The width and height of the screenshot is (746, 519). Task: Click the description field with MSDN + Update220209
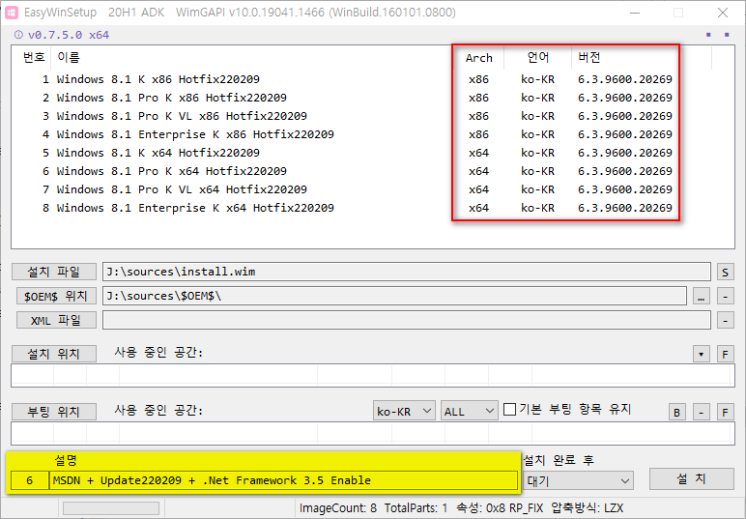[283, 480]
